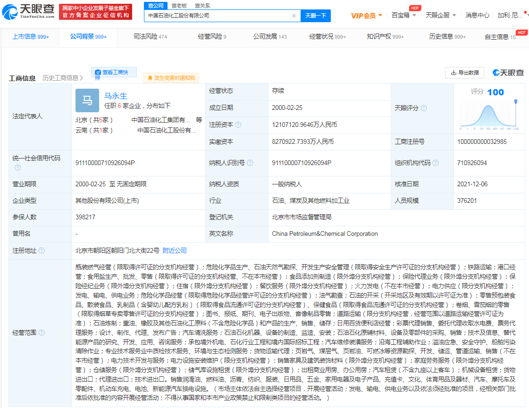The image size is (529, 408).
Task: Switch to 知识产权 tab
Action: (385, 37)
